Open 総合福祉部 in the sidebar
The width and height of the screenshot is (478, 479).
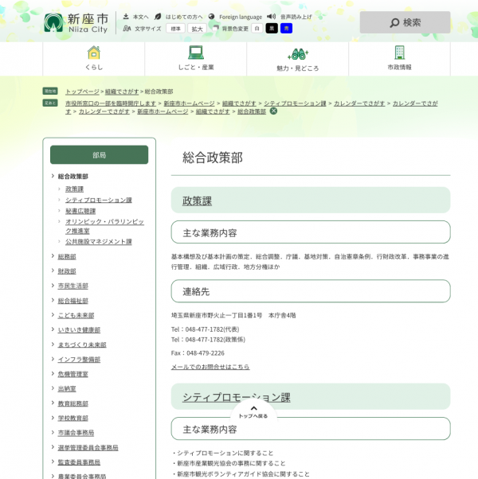click(72, 301)
